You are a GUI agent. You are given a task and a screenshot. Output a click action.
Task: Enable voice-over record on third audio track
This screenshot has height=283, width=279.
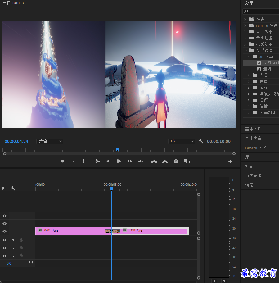coord(21,256)
